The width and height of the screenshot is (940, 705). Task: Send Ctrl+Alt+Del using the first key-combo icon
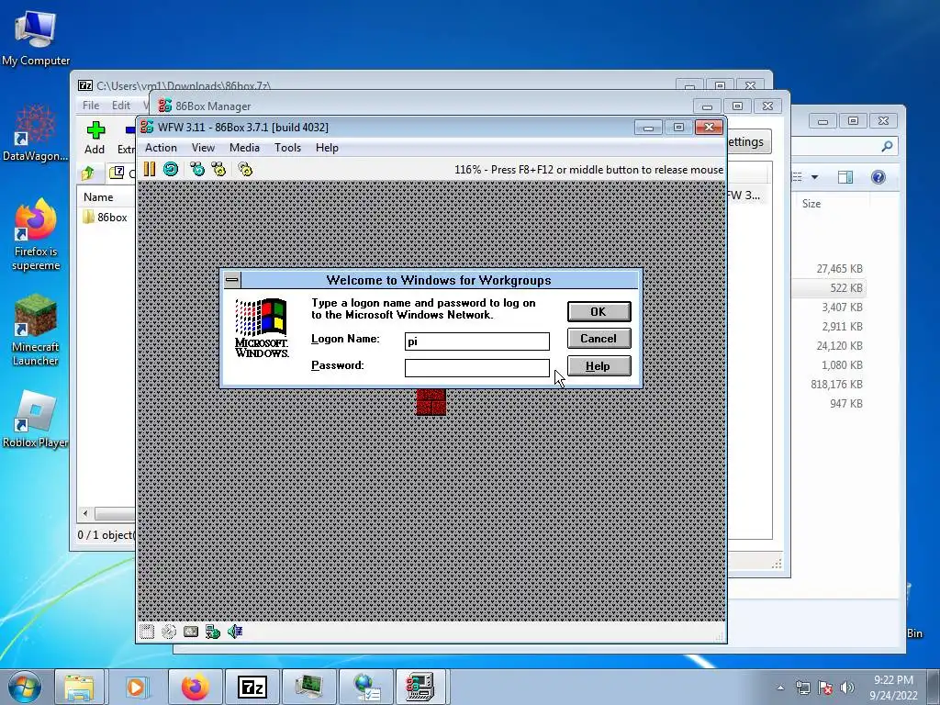[x=197, y=169]
